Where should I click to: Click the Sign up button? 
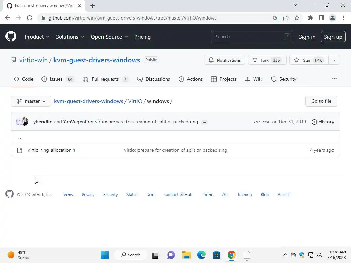tap(333, 37)
